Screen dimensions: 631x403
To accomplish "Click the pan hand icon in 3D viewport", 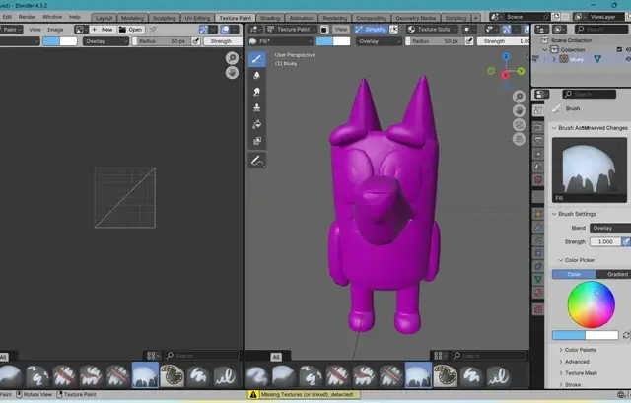I will pyautogui.click(x=519, y=110).
